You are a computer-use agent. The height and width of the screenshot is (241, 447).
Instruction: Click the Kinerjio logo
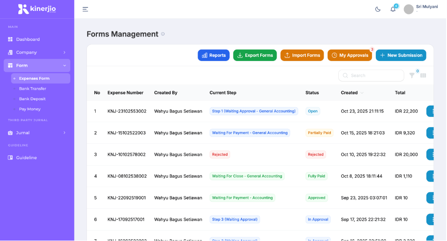click(37, 9)
